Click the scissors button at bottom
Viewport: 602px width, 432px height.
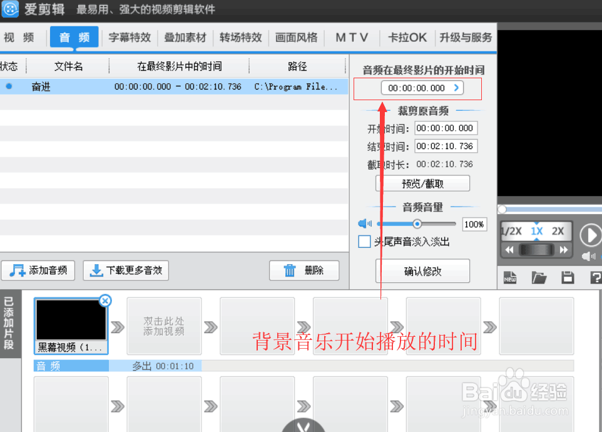[x=304, y=426]
